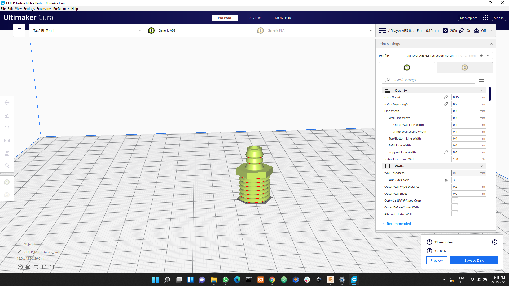Open the Marketplace
509x286 pixels.
[x=468, y=18]
